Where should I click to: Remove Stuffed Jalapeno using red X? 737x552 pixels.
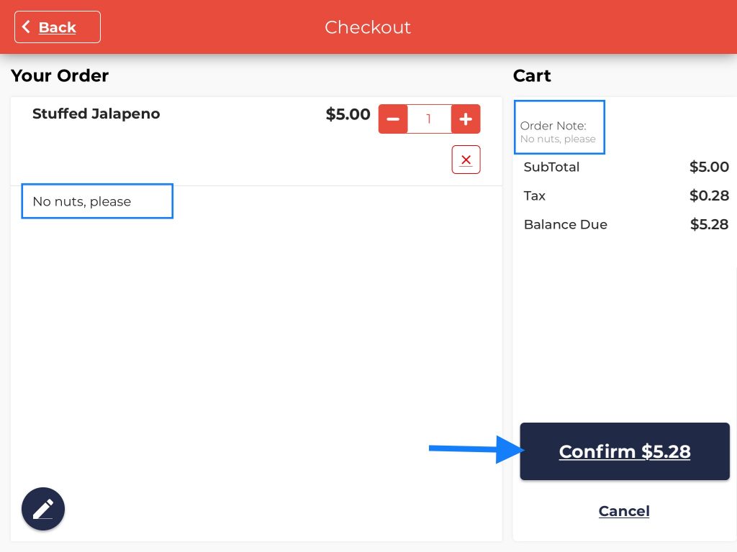pyautogui.click(x=466, y=160)
